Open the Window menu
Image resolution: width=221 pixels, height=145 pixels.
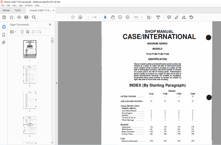(x=29, y=5)
